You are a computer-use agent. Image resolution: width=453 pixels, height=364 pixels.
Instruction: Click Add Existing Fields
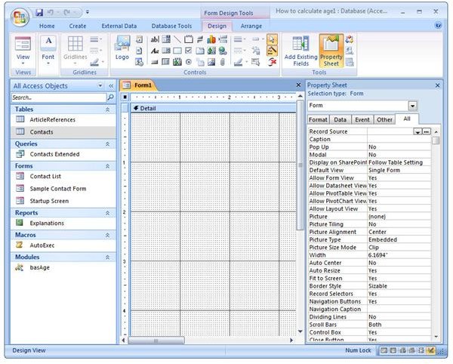(300, 51)
